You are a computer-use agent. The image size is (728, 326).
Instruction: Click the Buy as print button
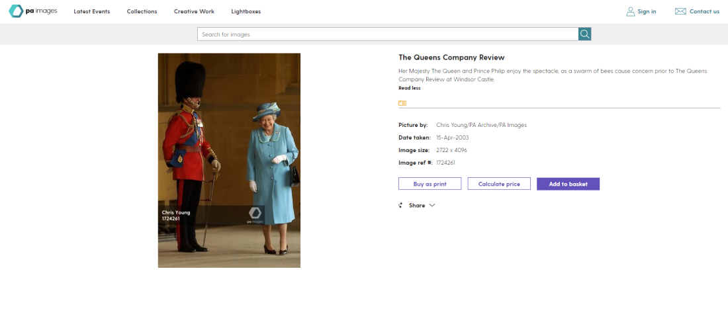click(430, 184)
